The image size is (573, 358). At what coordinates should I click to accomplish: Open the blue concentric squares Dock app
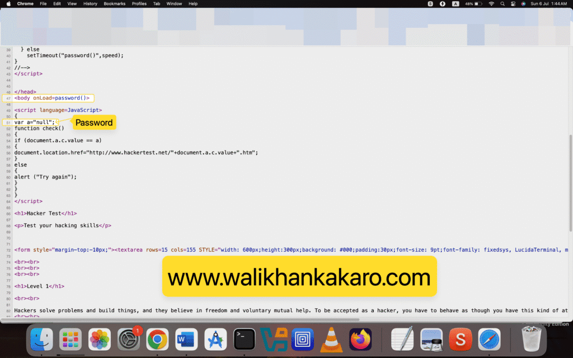pos(303,340)
